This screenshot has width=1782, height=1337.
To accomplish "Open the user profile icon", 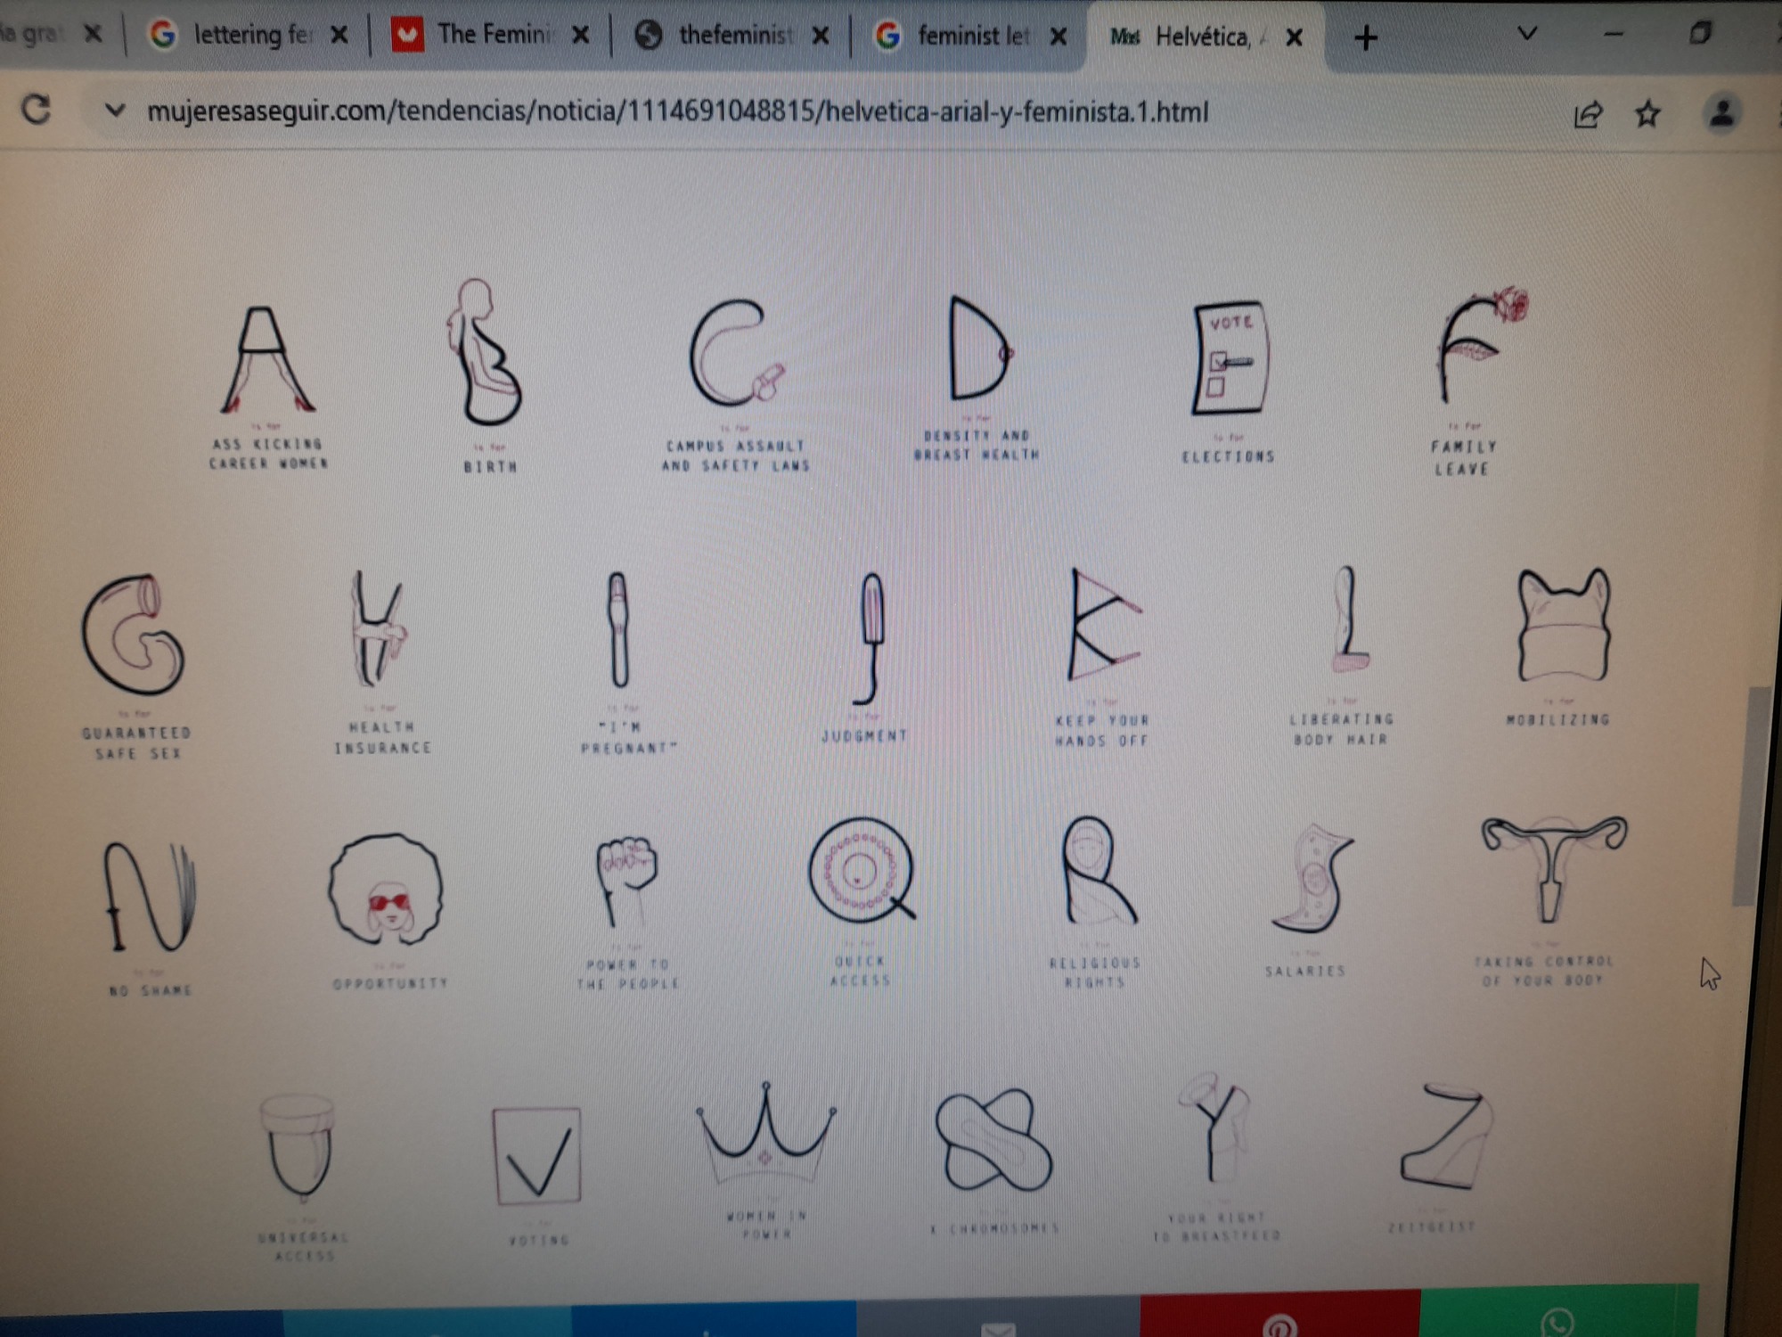I will pos(1722,113).
